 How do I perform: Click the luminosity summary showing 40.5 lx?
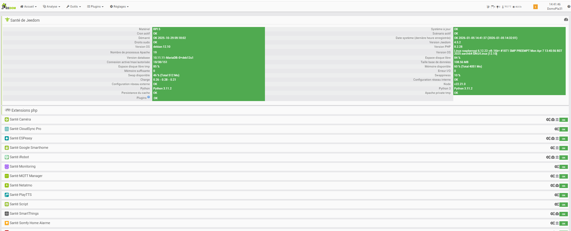point(517,7)
